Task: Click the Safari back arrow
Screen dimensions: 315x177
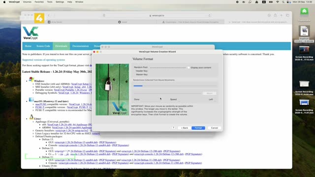Action: 49,15
